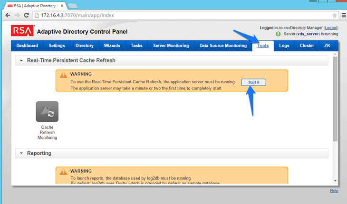Click the Reporting heading text
Image resolution: width=347 pixels, height=204 pixels.
[x=39, y=153]
